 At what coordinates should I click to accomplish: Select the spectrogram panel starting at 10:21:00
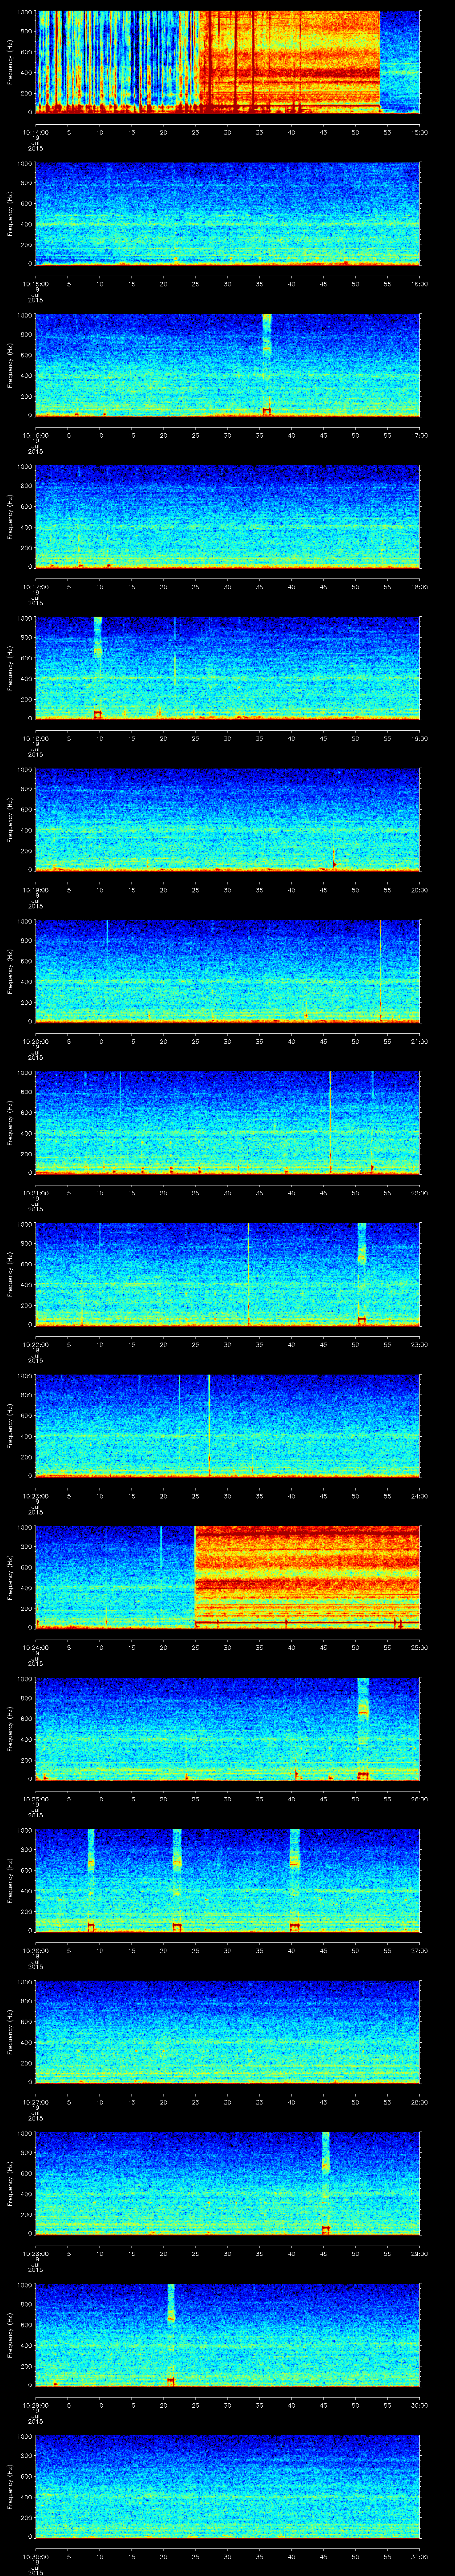click(x=227, y=1123)
